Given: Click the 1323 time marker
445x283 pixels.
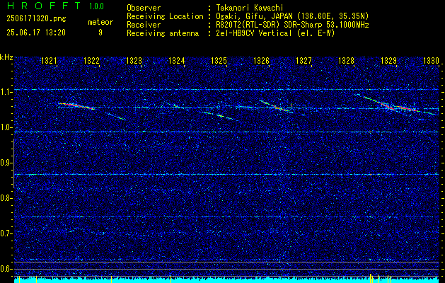Looking at the screenshot, I should point(134,60).
